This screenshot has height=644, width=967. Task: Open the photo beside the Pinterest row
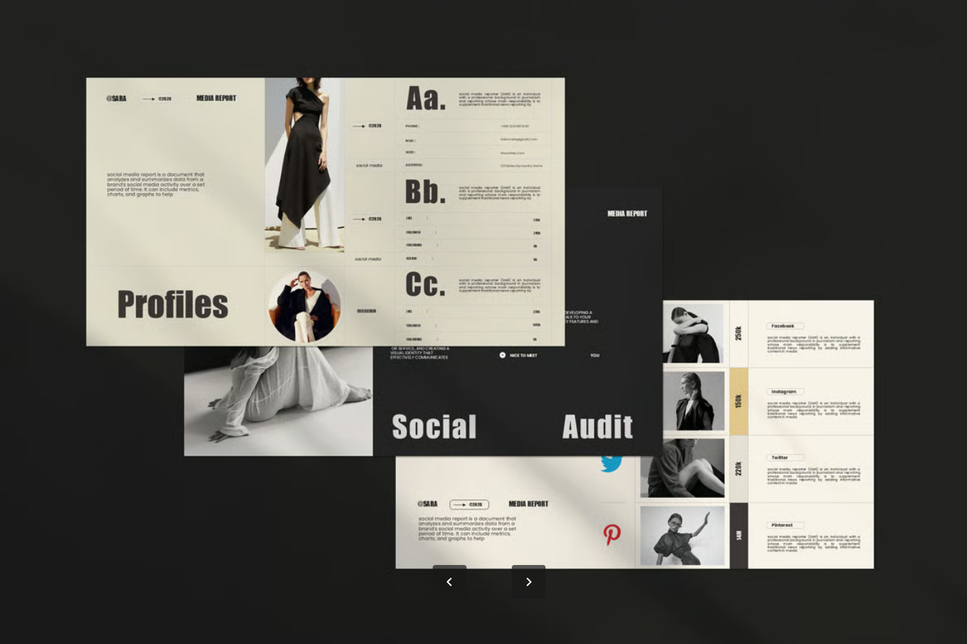tap(683, 536)
